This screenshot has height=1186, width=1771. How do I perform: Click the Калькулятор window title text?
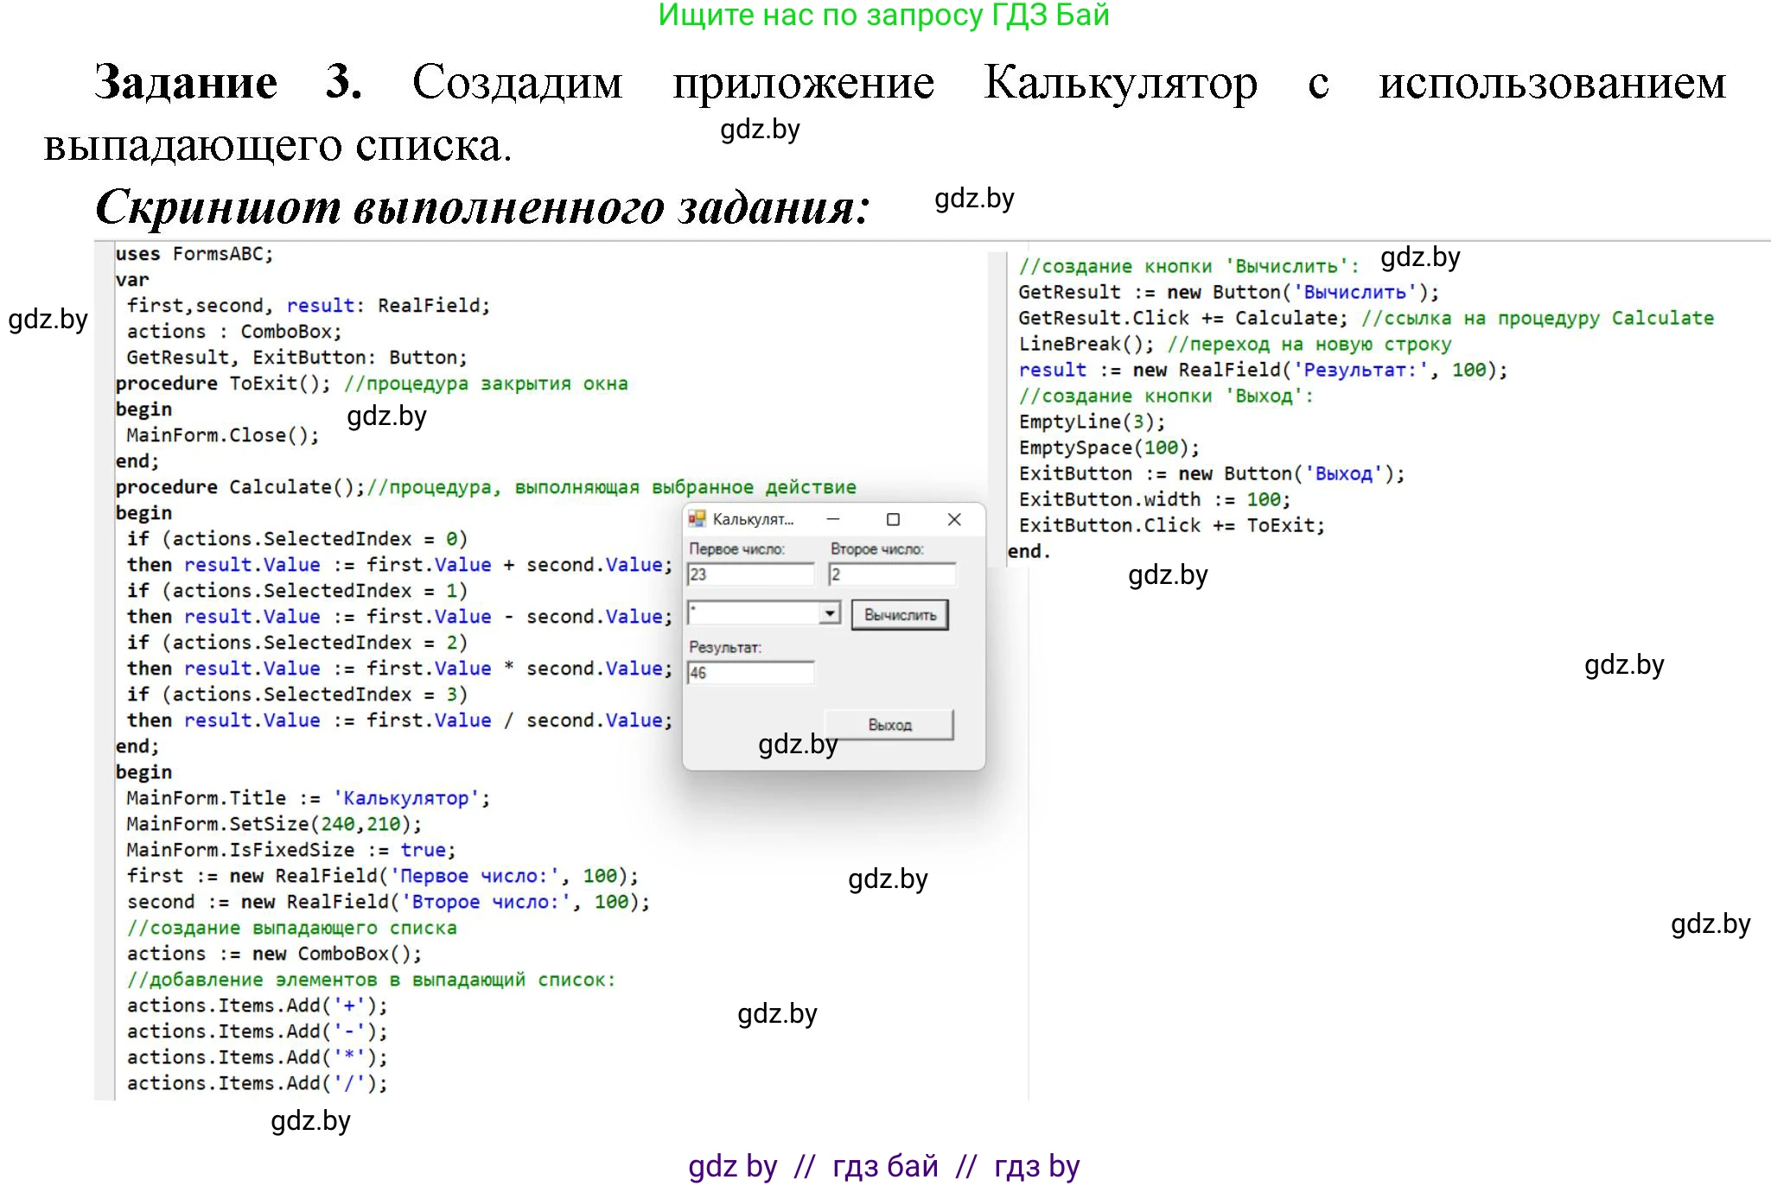(x=752, y=519)
